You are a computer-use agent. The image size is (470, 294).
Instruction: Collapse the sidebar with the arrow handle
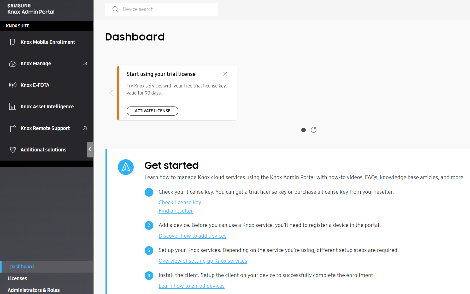90,149
